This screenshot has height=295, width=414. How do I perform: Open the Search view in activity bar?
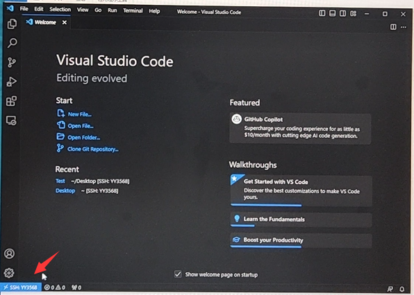coord(12,43)
